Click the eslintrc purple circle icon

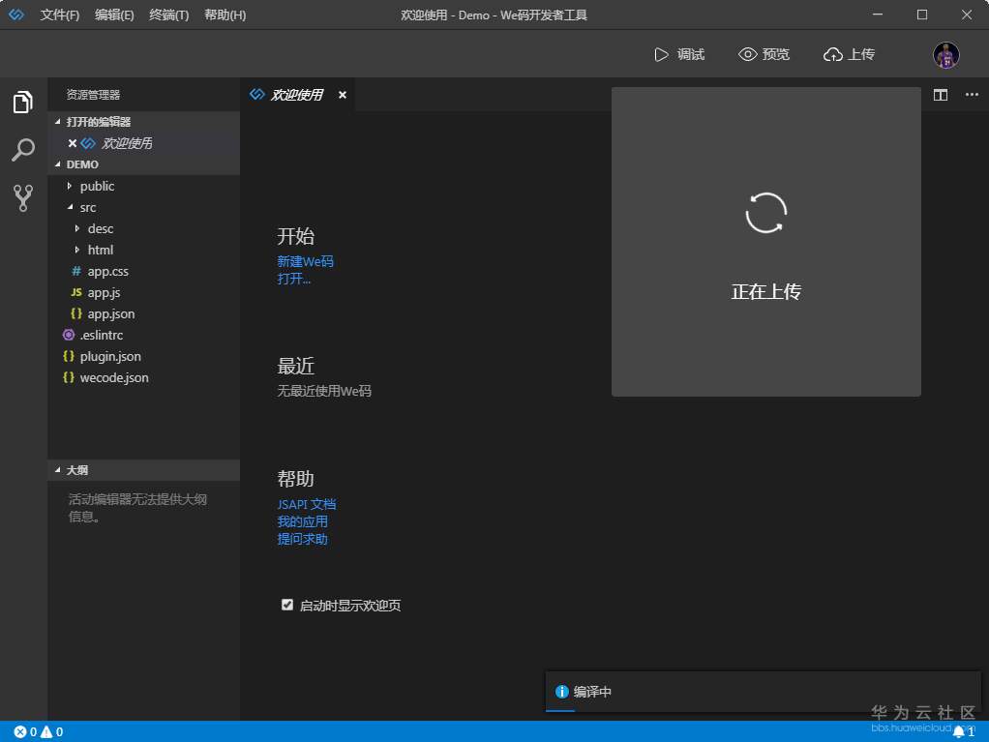(69, 335)
